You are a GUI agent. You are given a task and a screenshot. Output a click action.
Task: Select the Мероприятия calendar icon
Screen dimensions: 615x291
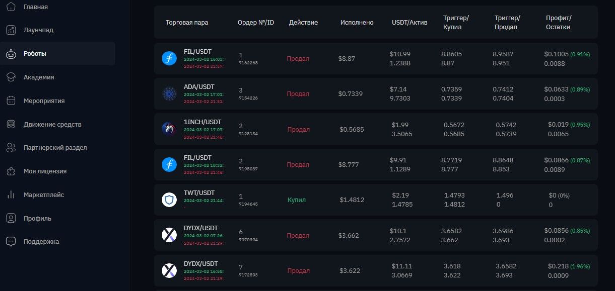(x=11, y=101)
